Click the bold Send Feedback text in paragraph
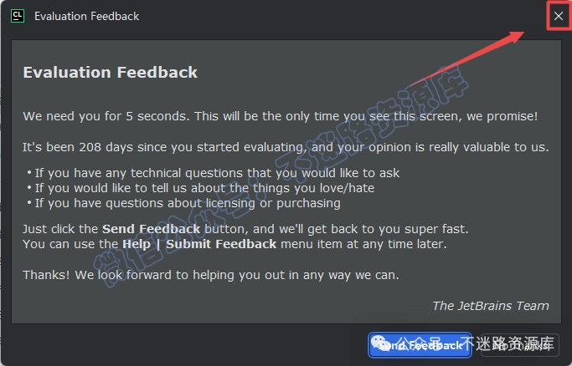Viewport: 572px width, 366px height. tap(151, 229)
